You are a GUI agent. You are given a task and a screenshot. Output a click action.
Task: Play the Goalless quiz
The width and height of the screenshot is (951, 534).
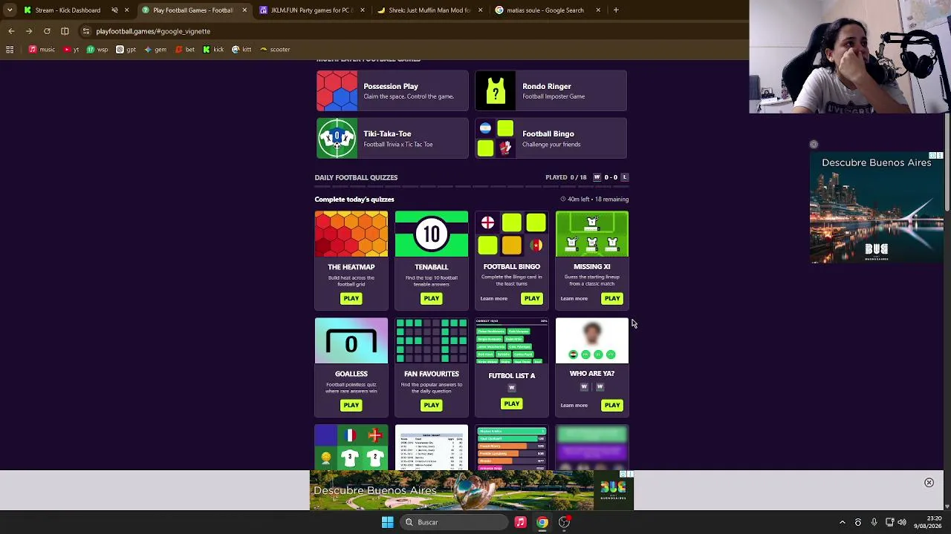[x=351, y=405]
